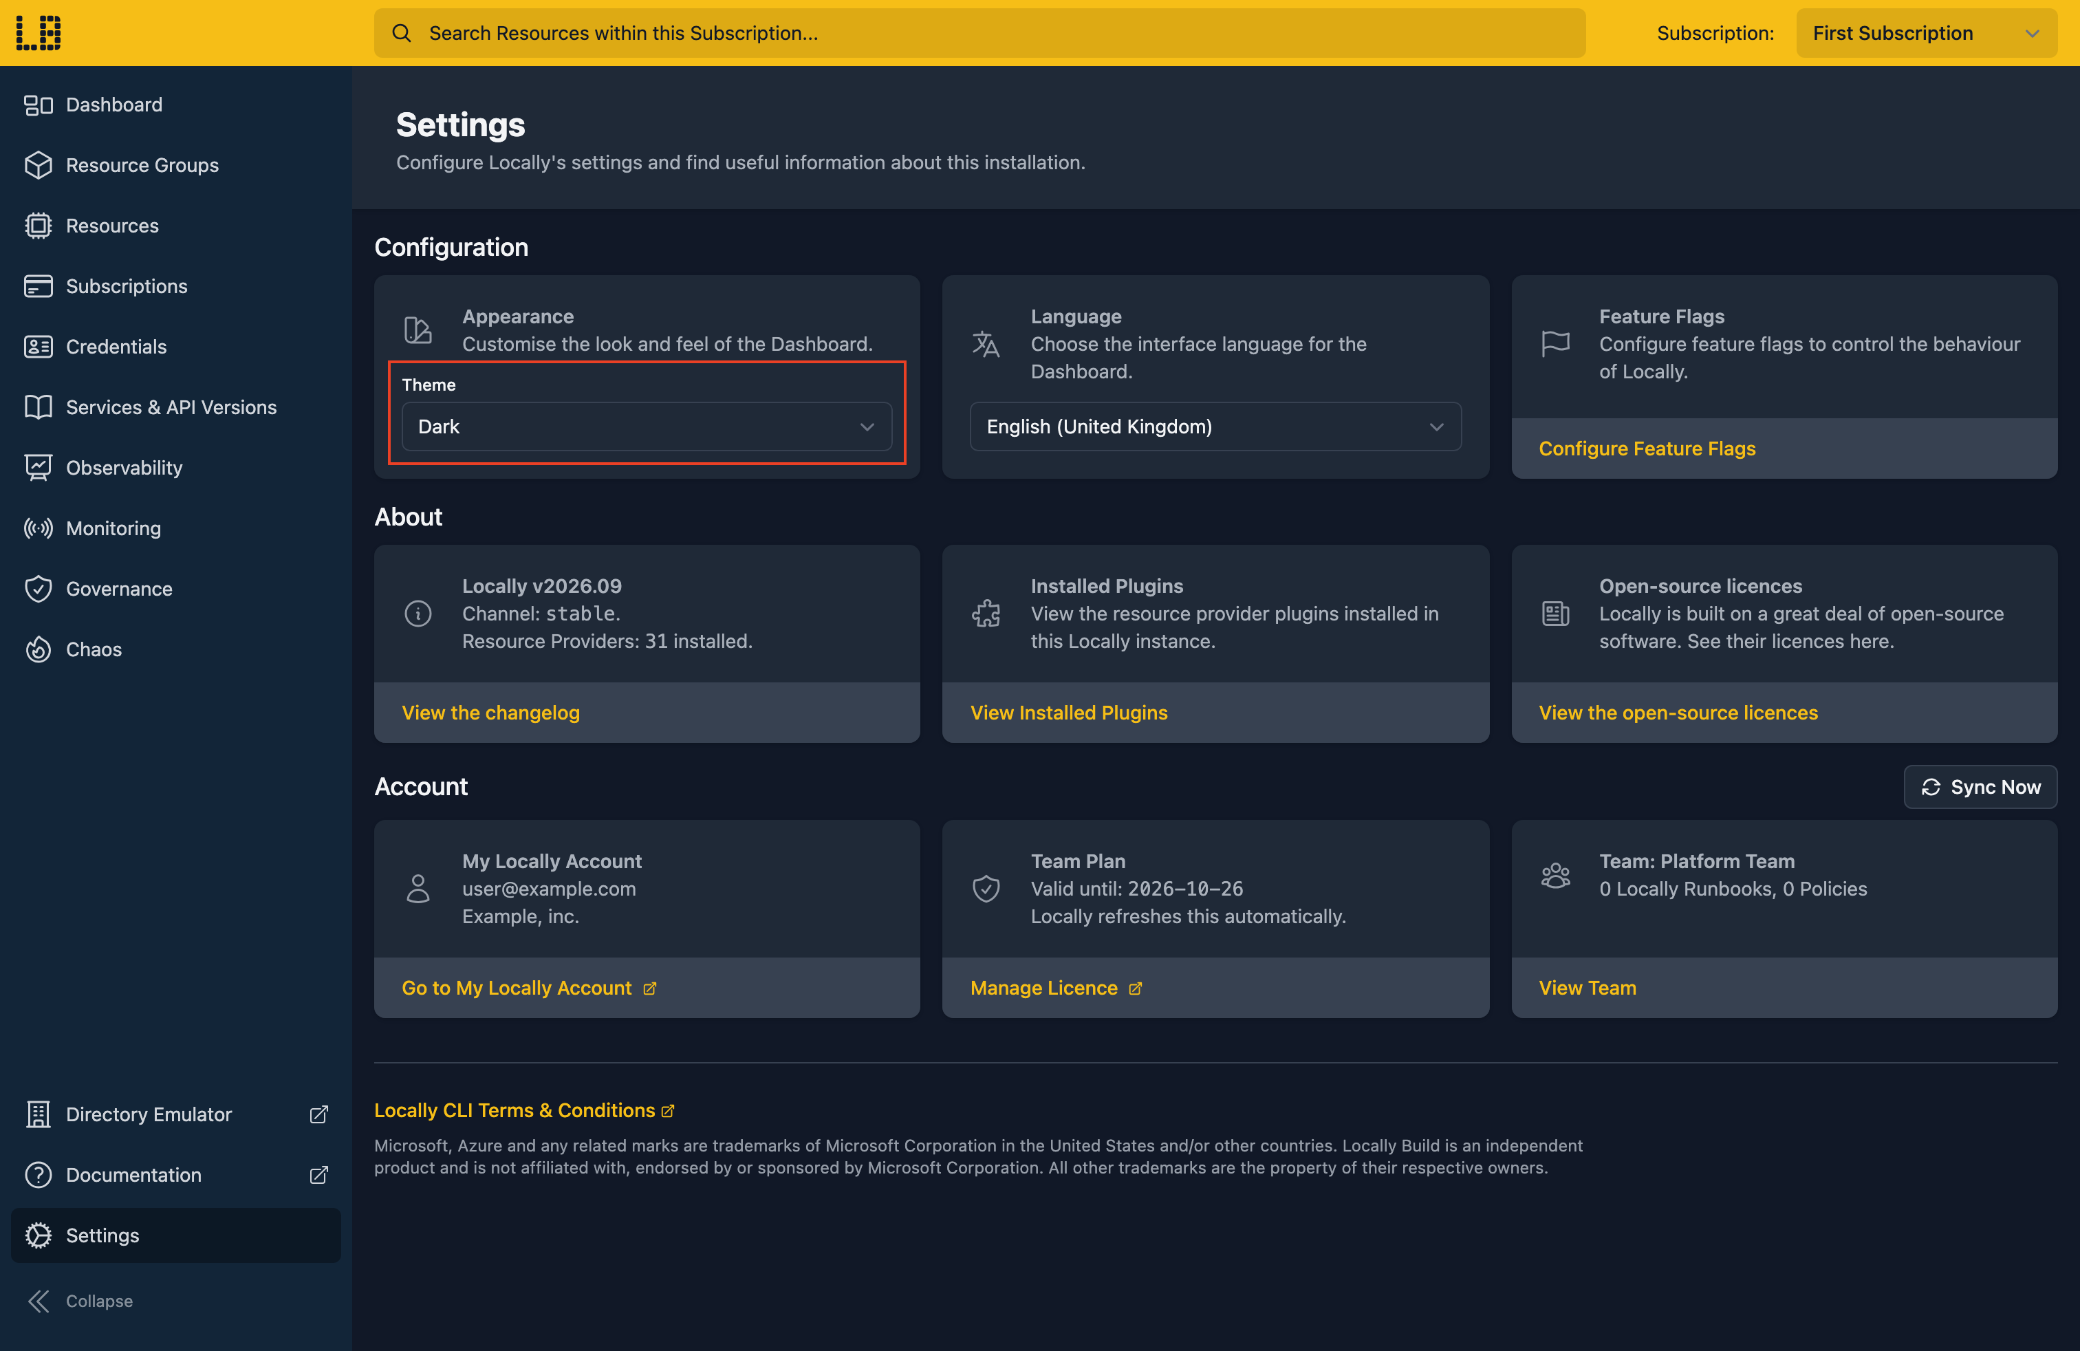Open View the open-source licences
Screen dimensions: 2080x1351
pyautogui.click(x=1678, y=712)
